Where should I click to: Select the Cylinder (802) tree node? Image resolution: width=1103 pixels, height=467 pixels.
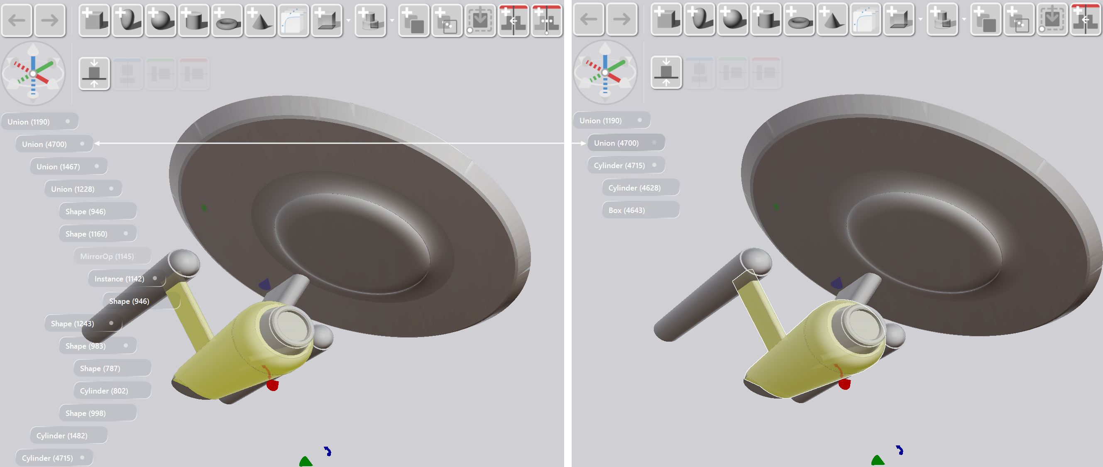tap(112, 391)
